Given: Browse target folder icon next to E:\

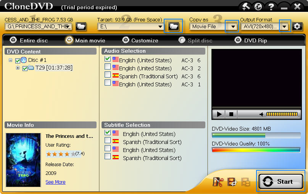Looking at the screenshot, I should [174, 26].
